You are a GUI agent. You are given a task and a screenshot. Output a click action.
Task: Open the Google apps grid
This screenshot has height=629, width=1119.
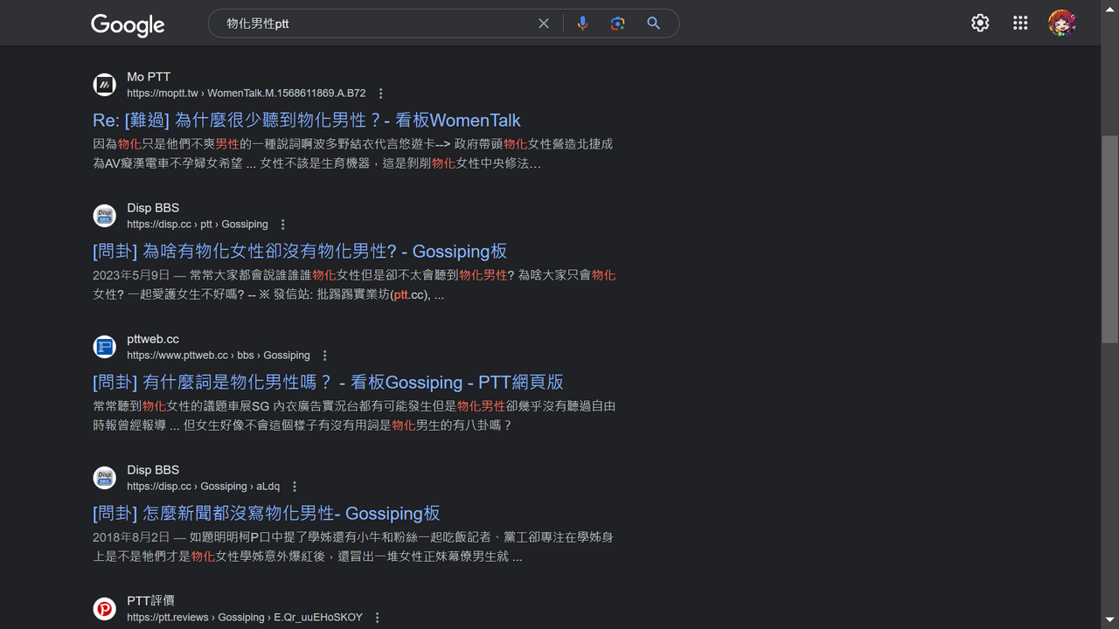(x=1020, y=24)
